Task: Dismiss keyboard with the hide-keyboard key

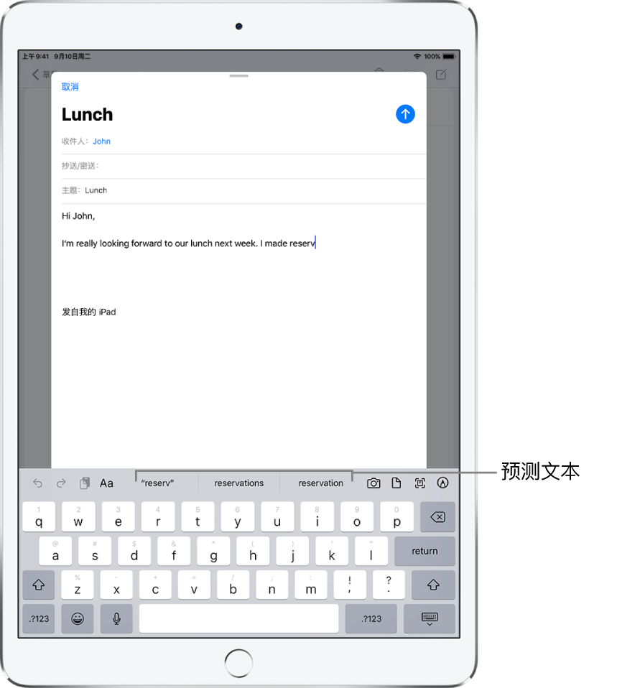Action: coord(429,618)
